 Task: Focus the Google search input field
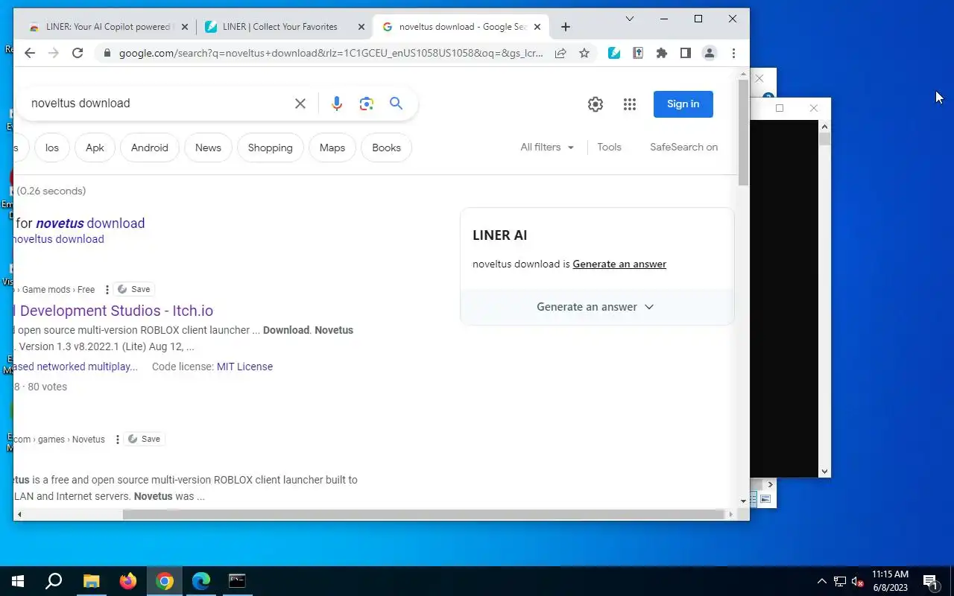click(x=157, y=104)
